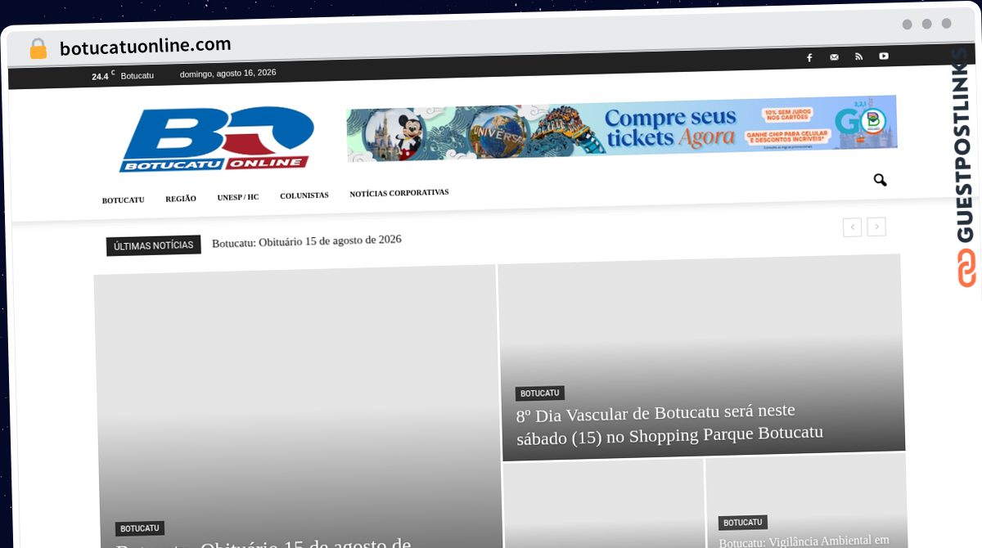Click Botucatu tag above Vigilância Ambiental
982x548 pixels.
tap(743, 523)
